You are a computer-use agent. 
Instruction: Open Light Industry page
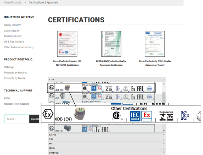pyautogui.click(x=12, y=31)
